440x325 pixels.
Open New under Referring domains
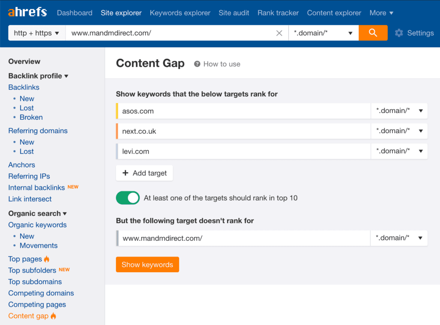tap(27, 142)
